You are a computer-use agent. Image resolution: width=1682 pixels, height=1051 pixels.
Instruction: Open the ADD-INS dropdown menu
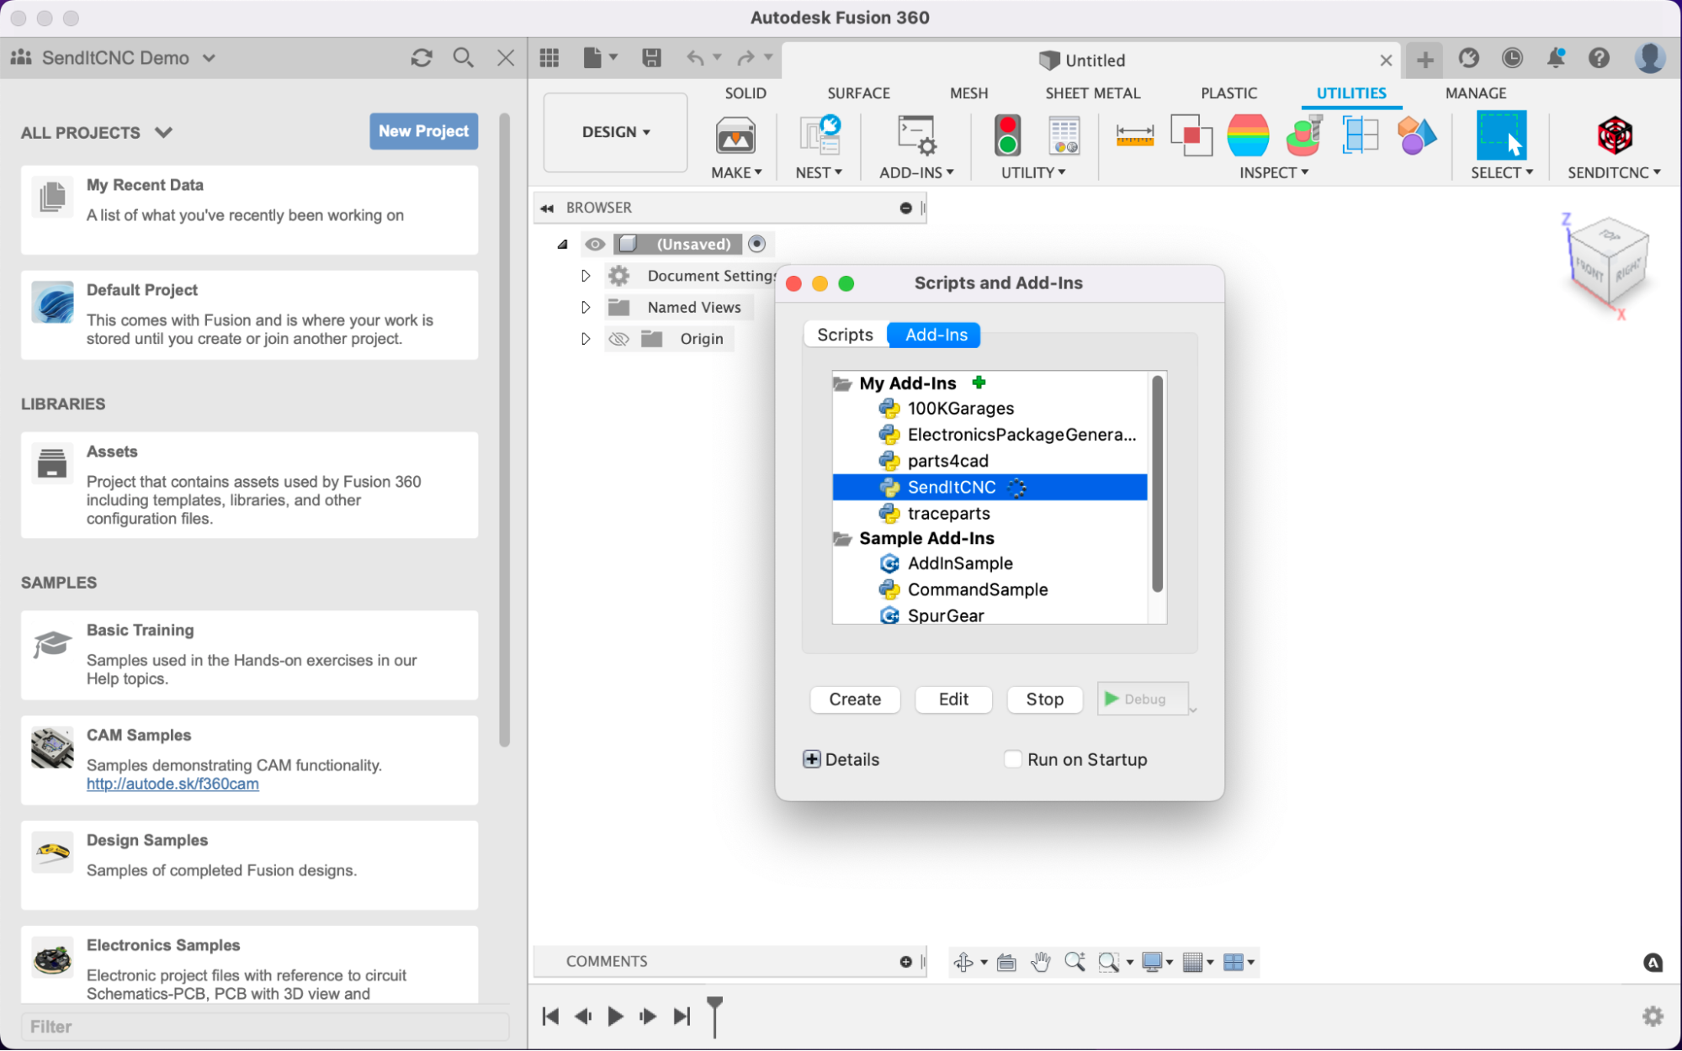916,172
